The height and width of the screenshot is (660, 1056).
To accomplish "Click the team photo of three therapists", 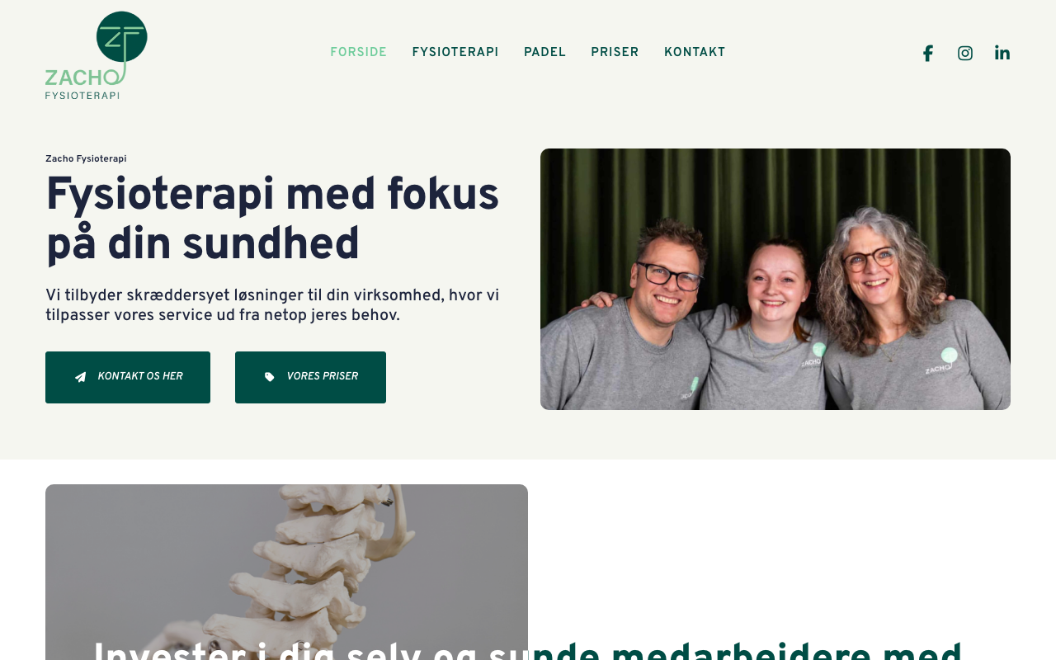I will coord(775,279).
